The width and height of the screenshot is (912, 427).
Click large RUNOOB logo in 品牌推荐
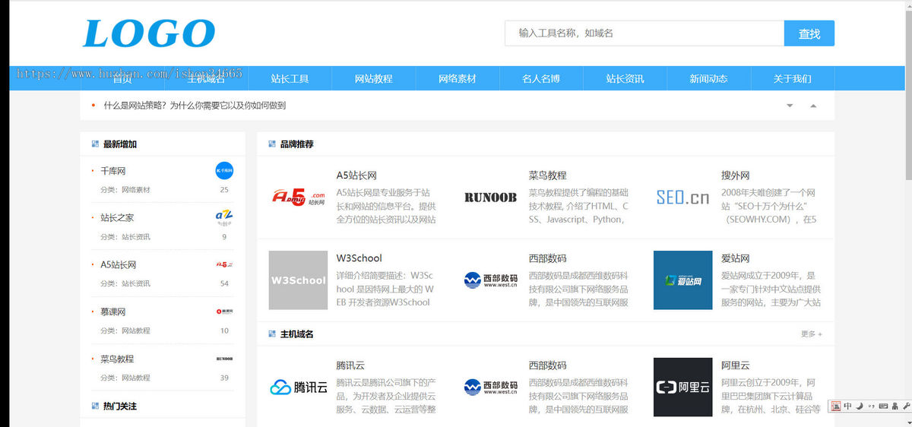coord(490,198)
